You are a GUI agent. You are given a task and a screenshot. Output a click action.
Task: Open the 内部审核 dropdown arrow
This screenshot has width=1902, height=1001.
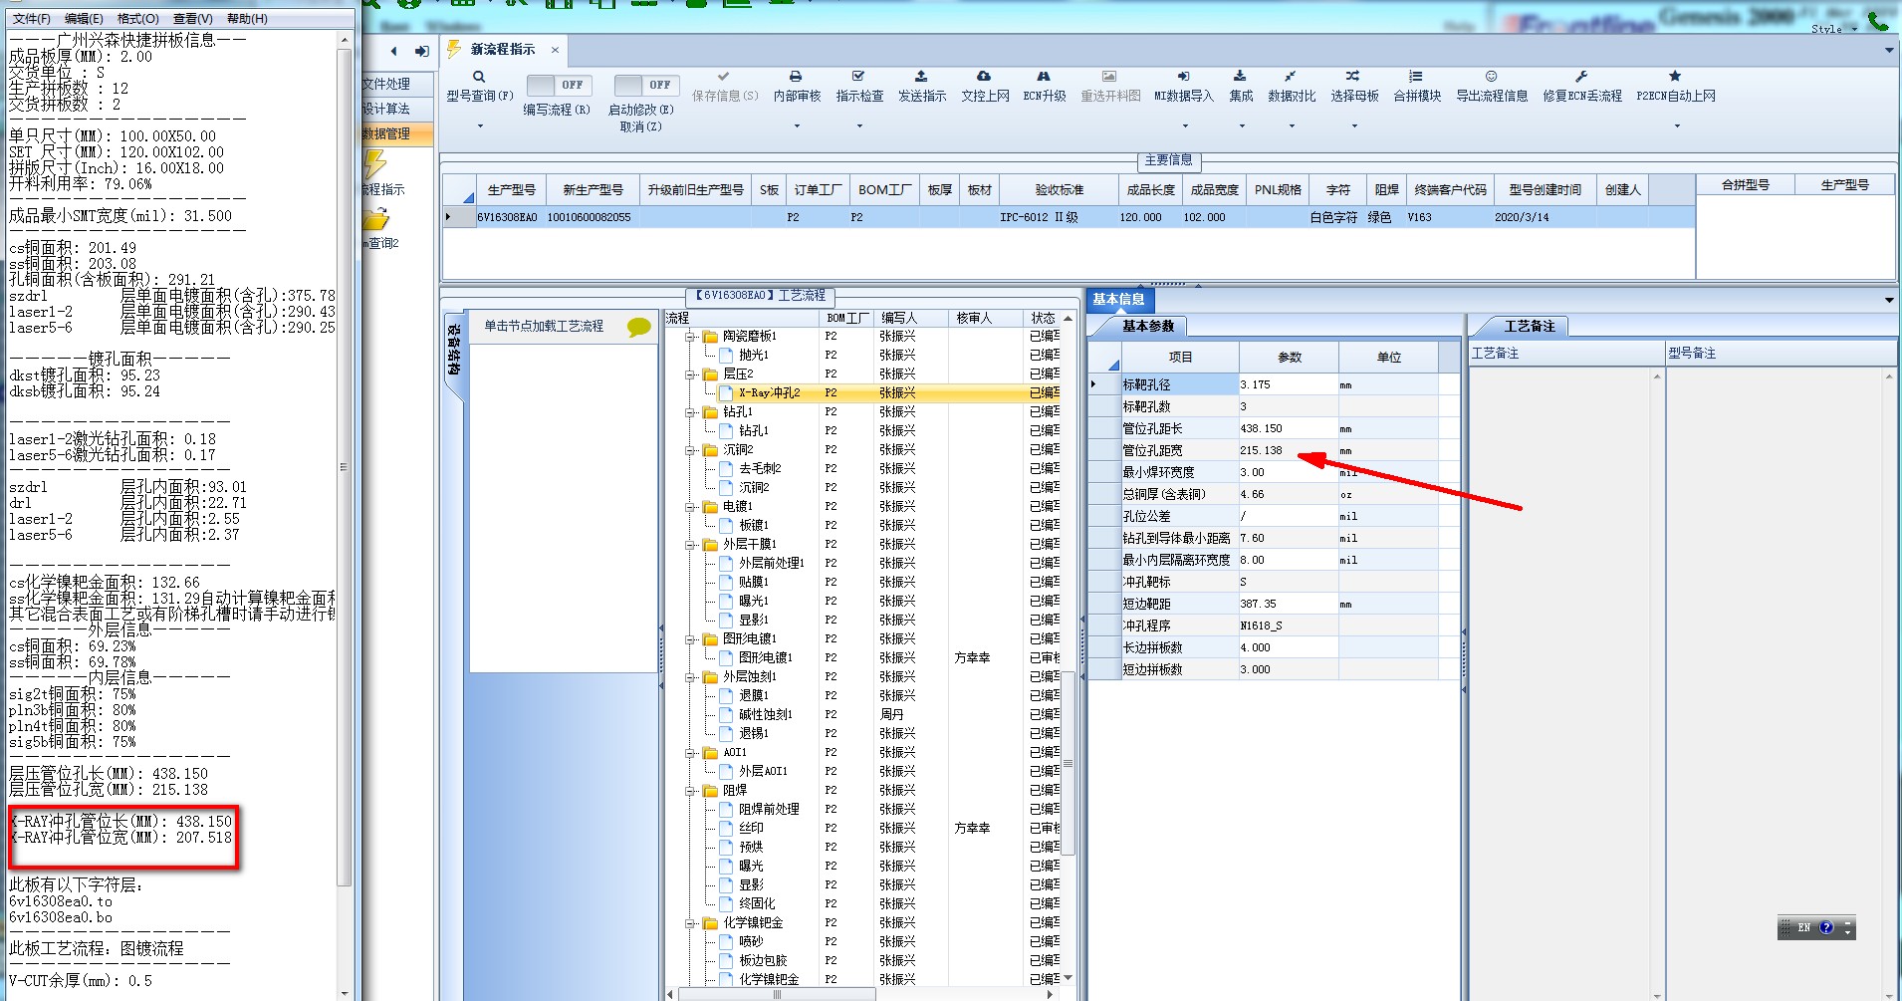pyautogui.click(x=797, y=126)
